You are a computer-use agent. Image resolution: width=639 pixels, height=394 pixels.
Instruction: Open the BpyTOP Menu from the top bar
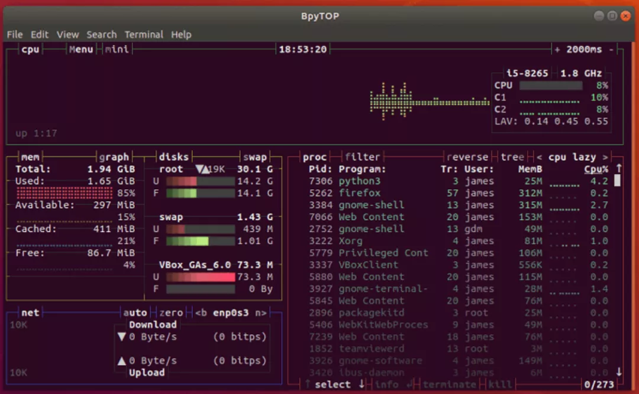point(80,49)
